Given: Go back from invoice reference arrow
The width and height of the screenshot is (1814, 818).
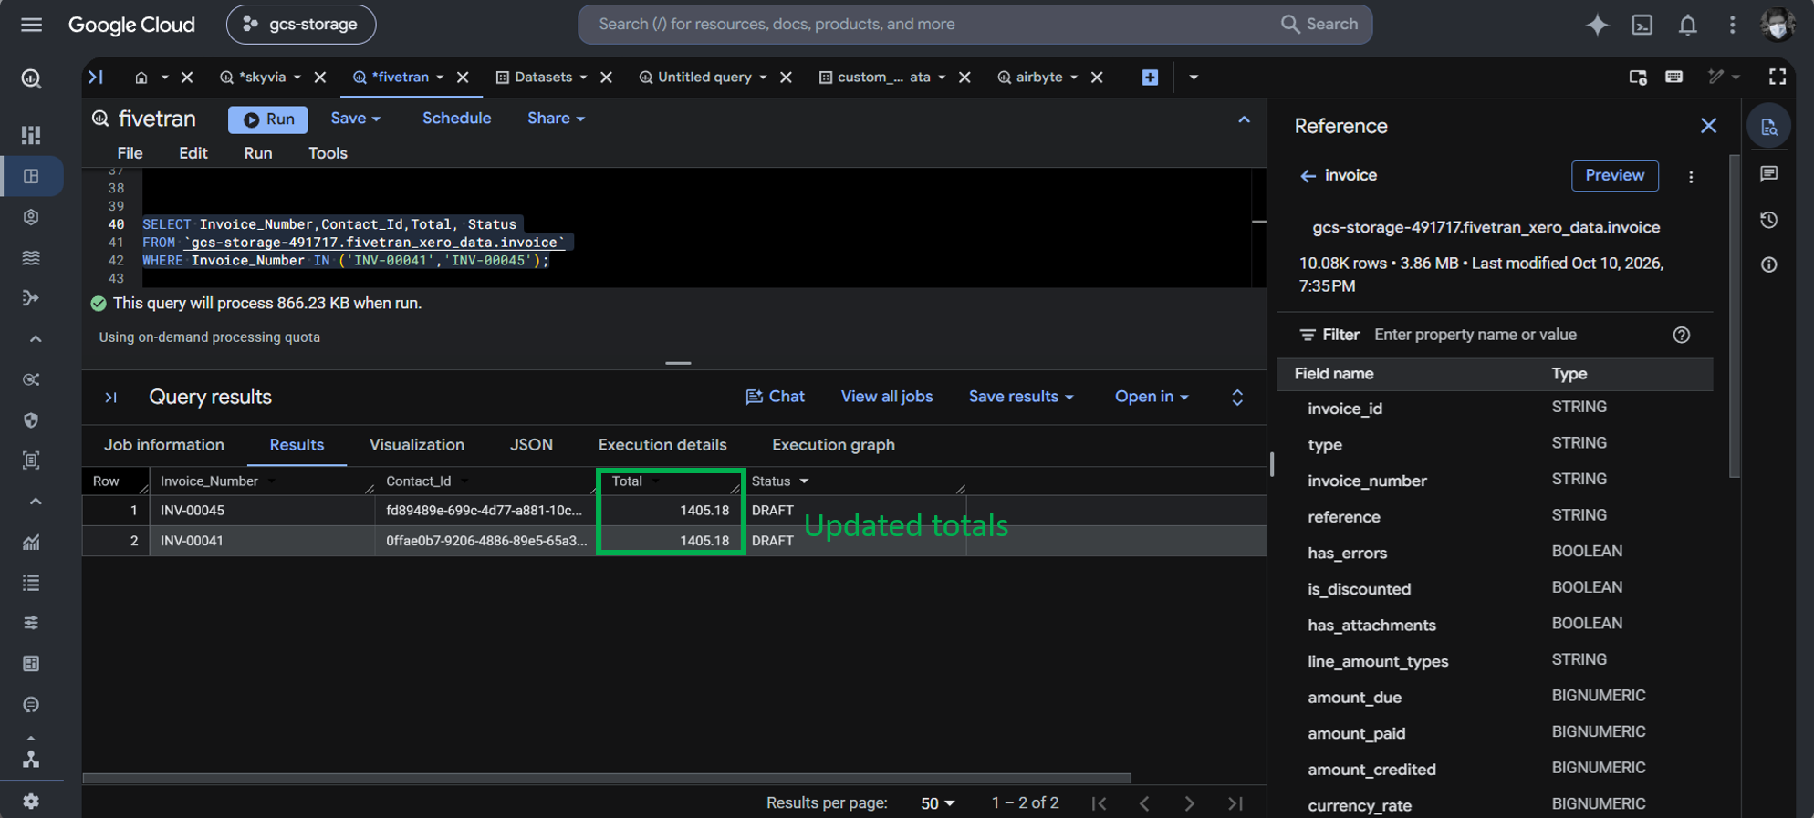Looking at the screenshot, I should (1308, 176).
